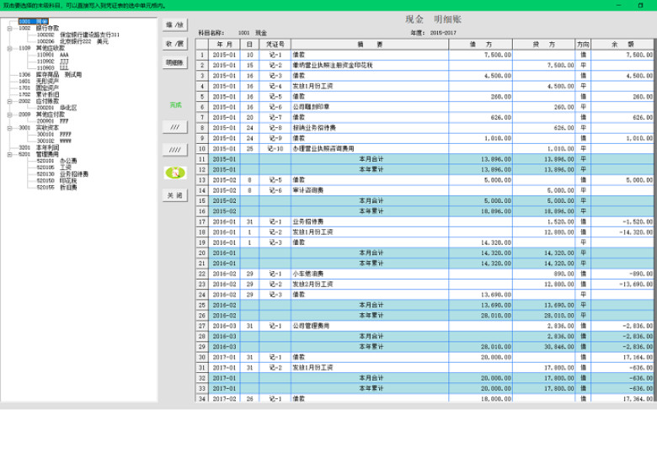Click the 关闭 close button
Screen dimensions: 657x474
(x=174, y=195)
